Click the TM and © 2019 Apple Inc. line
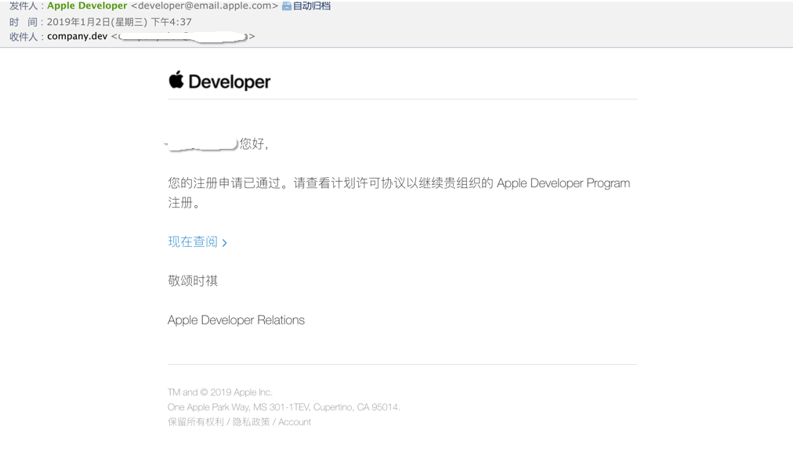Screen dimensions: 793x459 point(220,392)
